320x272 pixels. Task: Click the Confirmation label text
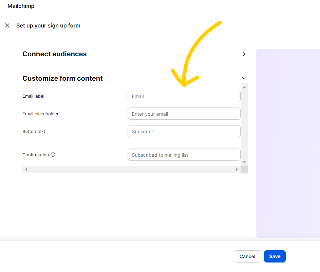tap(36, 155)
